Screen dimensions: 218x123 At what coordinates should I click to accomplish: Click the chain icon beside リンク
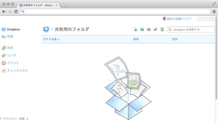coord(4,56)
